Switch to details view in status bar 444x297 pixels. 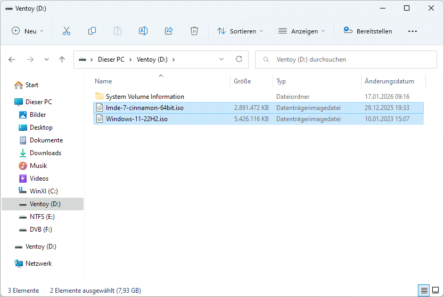[x=424, y=290]
